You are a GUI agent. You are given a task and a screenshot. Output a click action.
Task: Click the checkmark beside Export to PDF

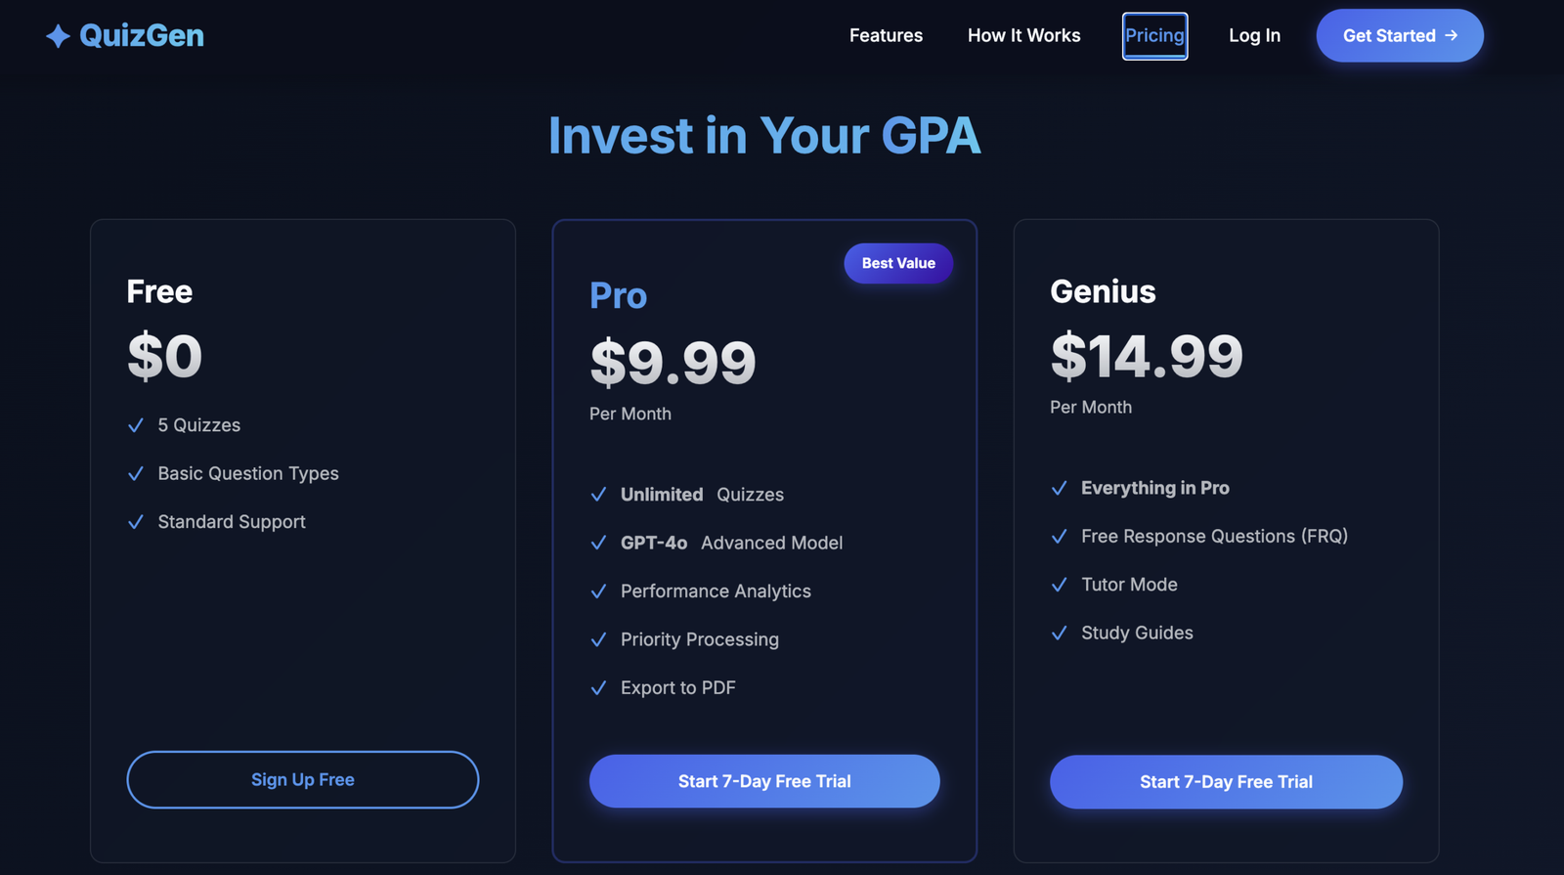coord(598,688)
